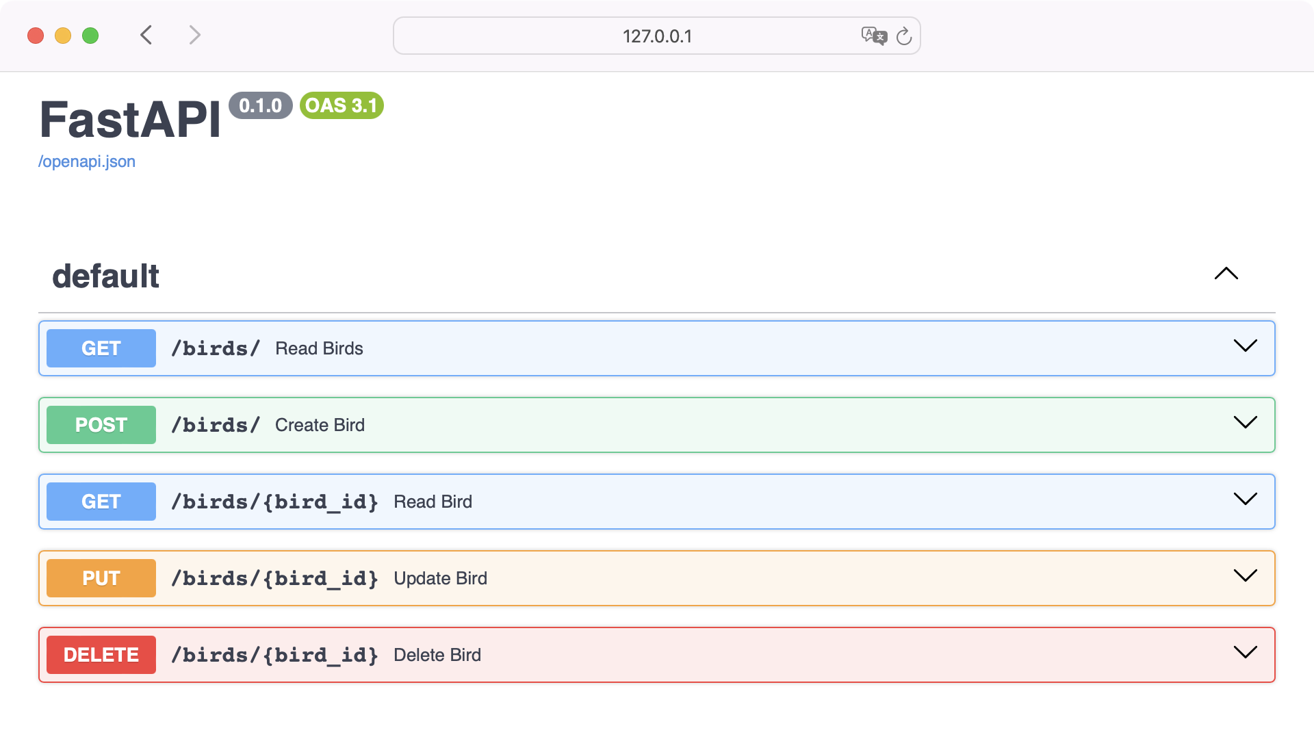Expand the DELETE /birds/{bird_id} operation
The image size is (1314, 739).
click(x=1245, y=653)
